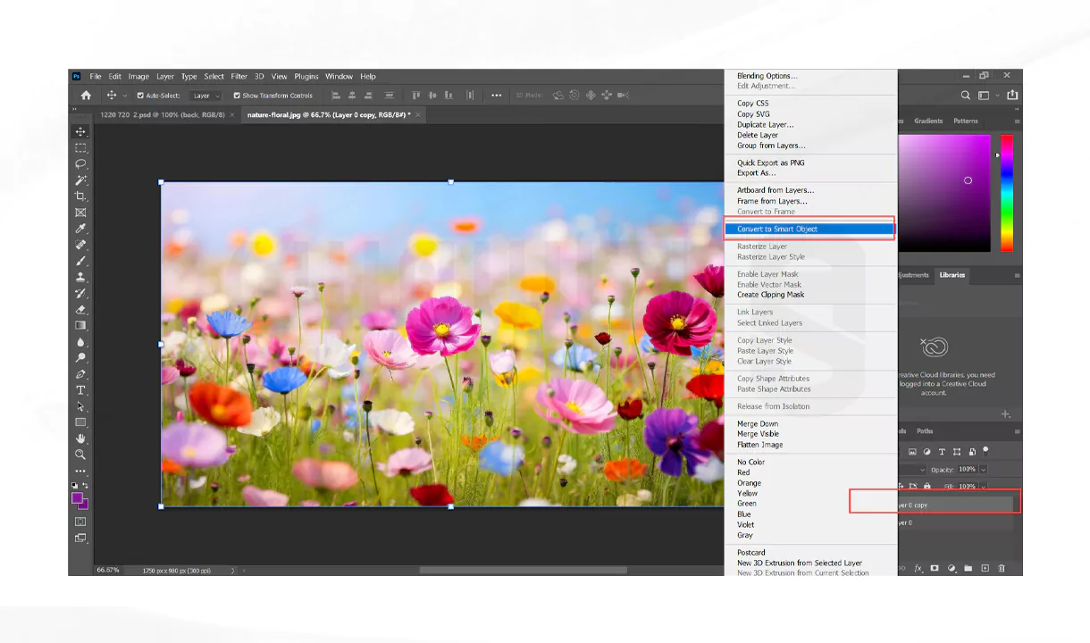This screenshot has width=1090, height=643.
Task: Click the hue spectrum slider
Action: [x=1007, y=193]
